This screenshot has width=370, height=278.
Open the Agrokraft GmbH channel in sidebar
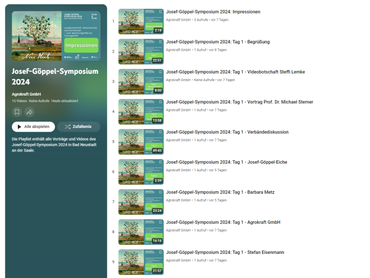(x=26, y=94)
